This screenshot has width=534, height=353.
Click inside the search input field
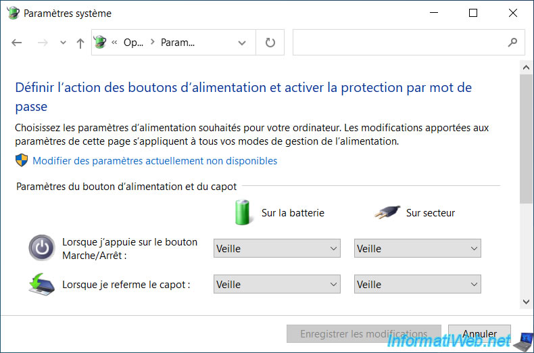pos(398,42)
